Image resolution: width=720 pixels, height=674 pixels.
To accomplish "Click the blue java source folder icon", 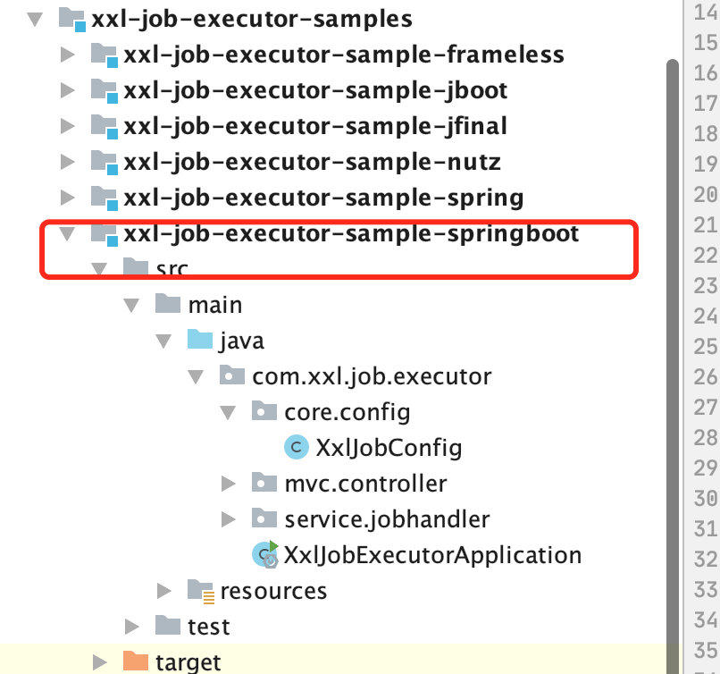I will (x=200, y=340).
